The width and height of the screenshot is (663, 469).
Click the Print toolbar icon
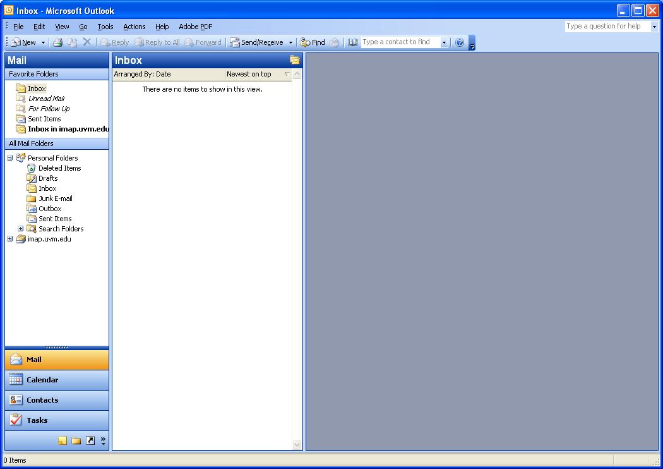coord(57,42)
